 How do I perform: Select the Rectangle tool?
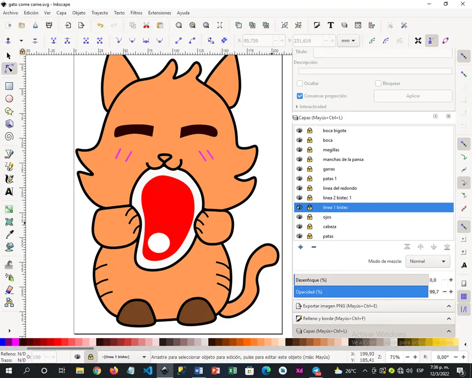click(9, 86)
